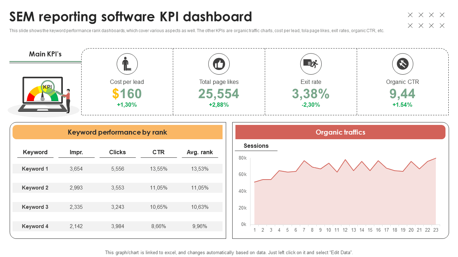Screen dimensions: 458x257
Task: Click the Cost per lead person icon
Action: (x=127, y=64)
